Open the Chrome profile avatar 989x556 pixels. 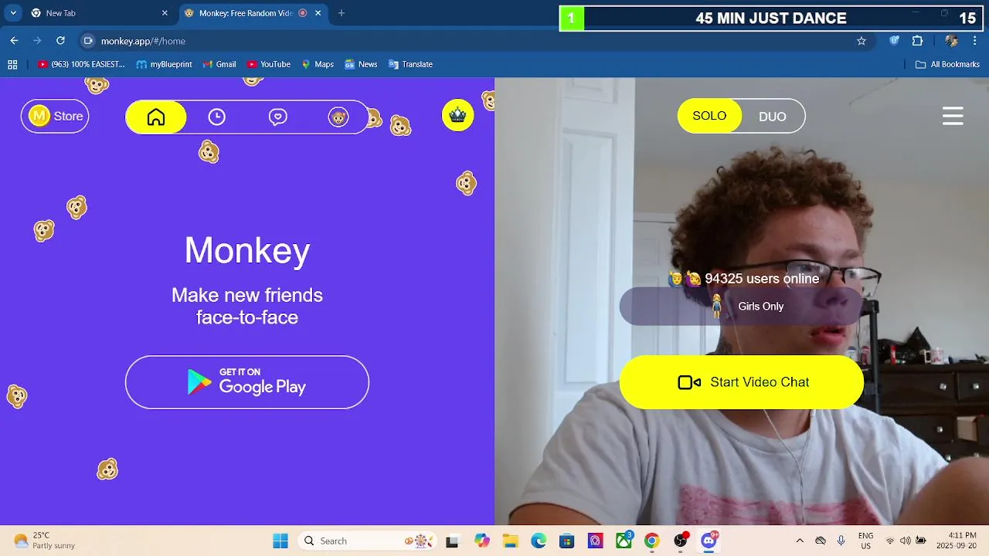[x=952, y=41]
